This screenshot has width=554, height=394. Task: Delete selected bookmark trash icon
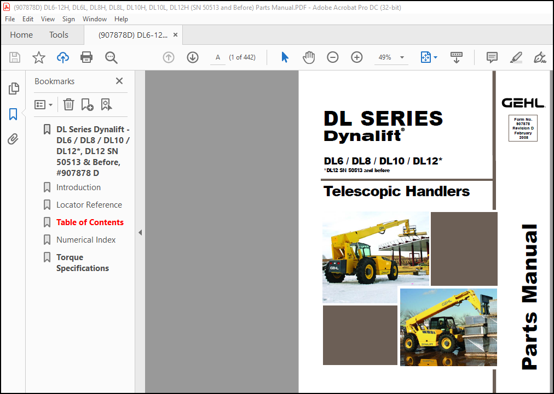click(x=68, y=104)
